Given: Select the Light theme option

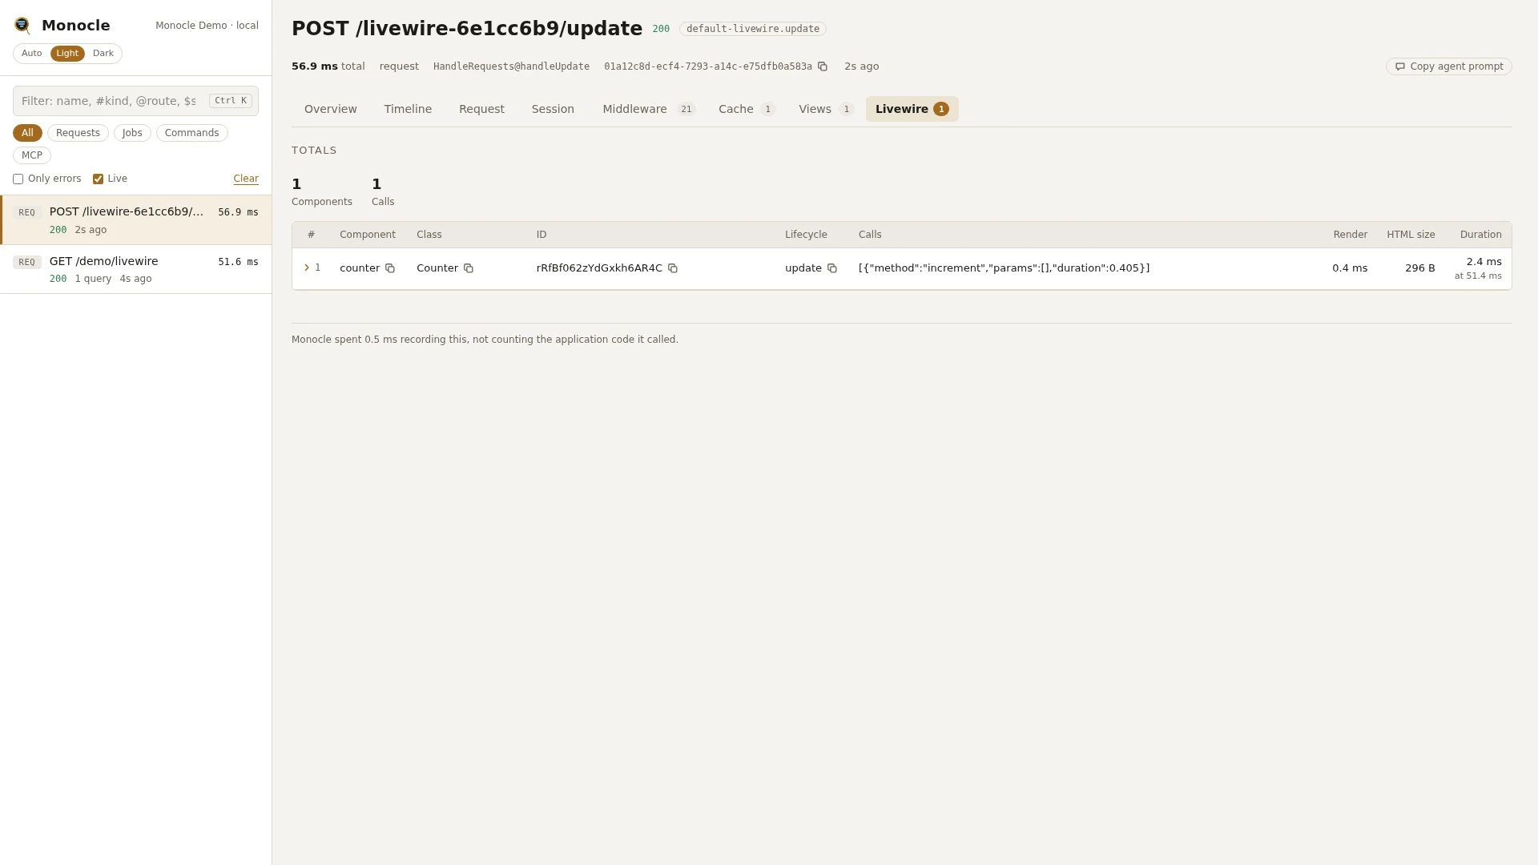Looking at the screenshot, I should tap(67, 54).
